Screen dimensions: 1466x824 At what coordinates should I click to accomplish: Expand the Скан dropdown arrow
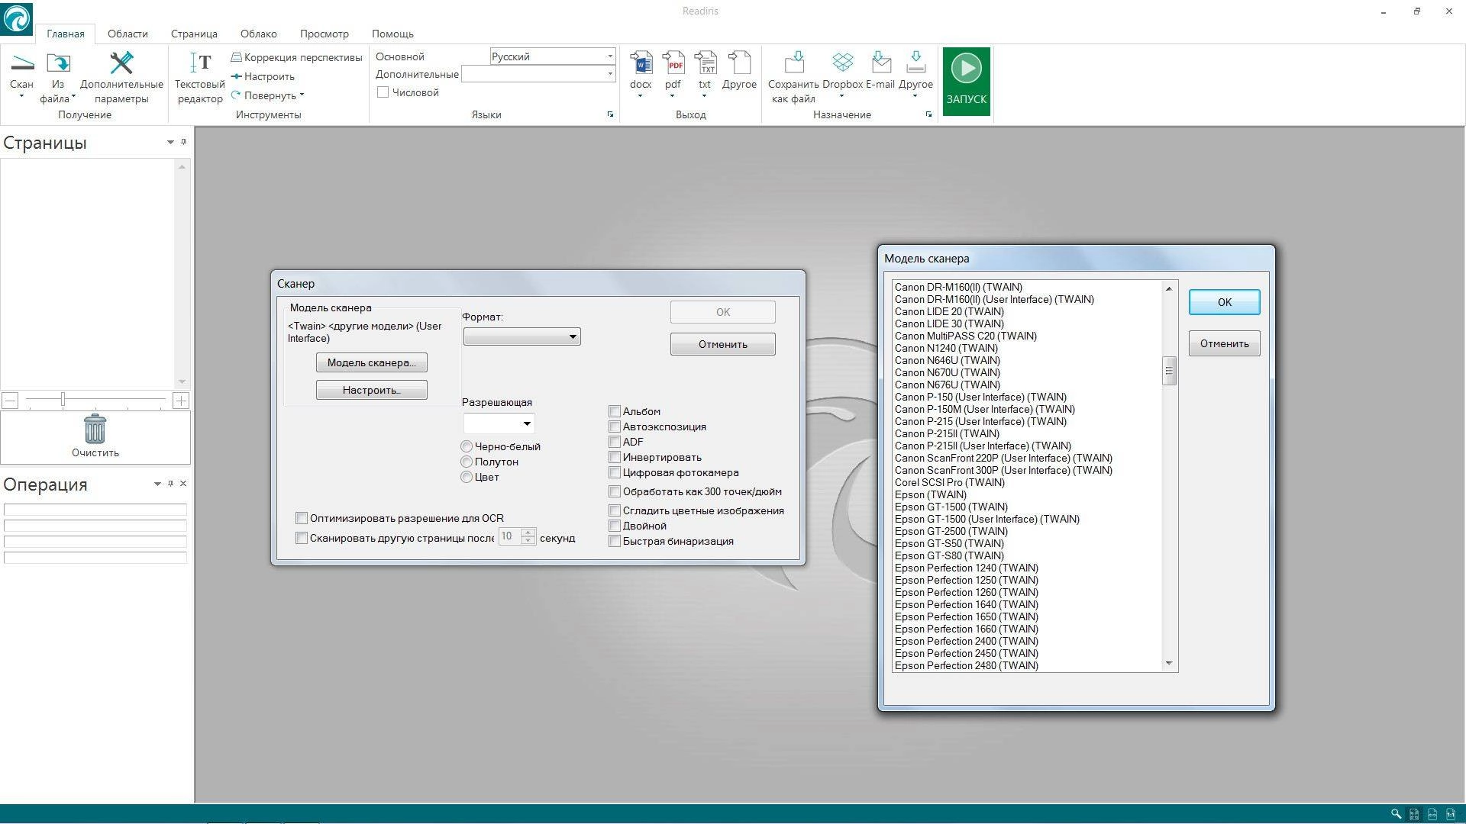click(21, 97)
